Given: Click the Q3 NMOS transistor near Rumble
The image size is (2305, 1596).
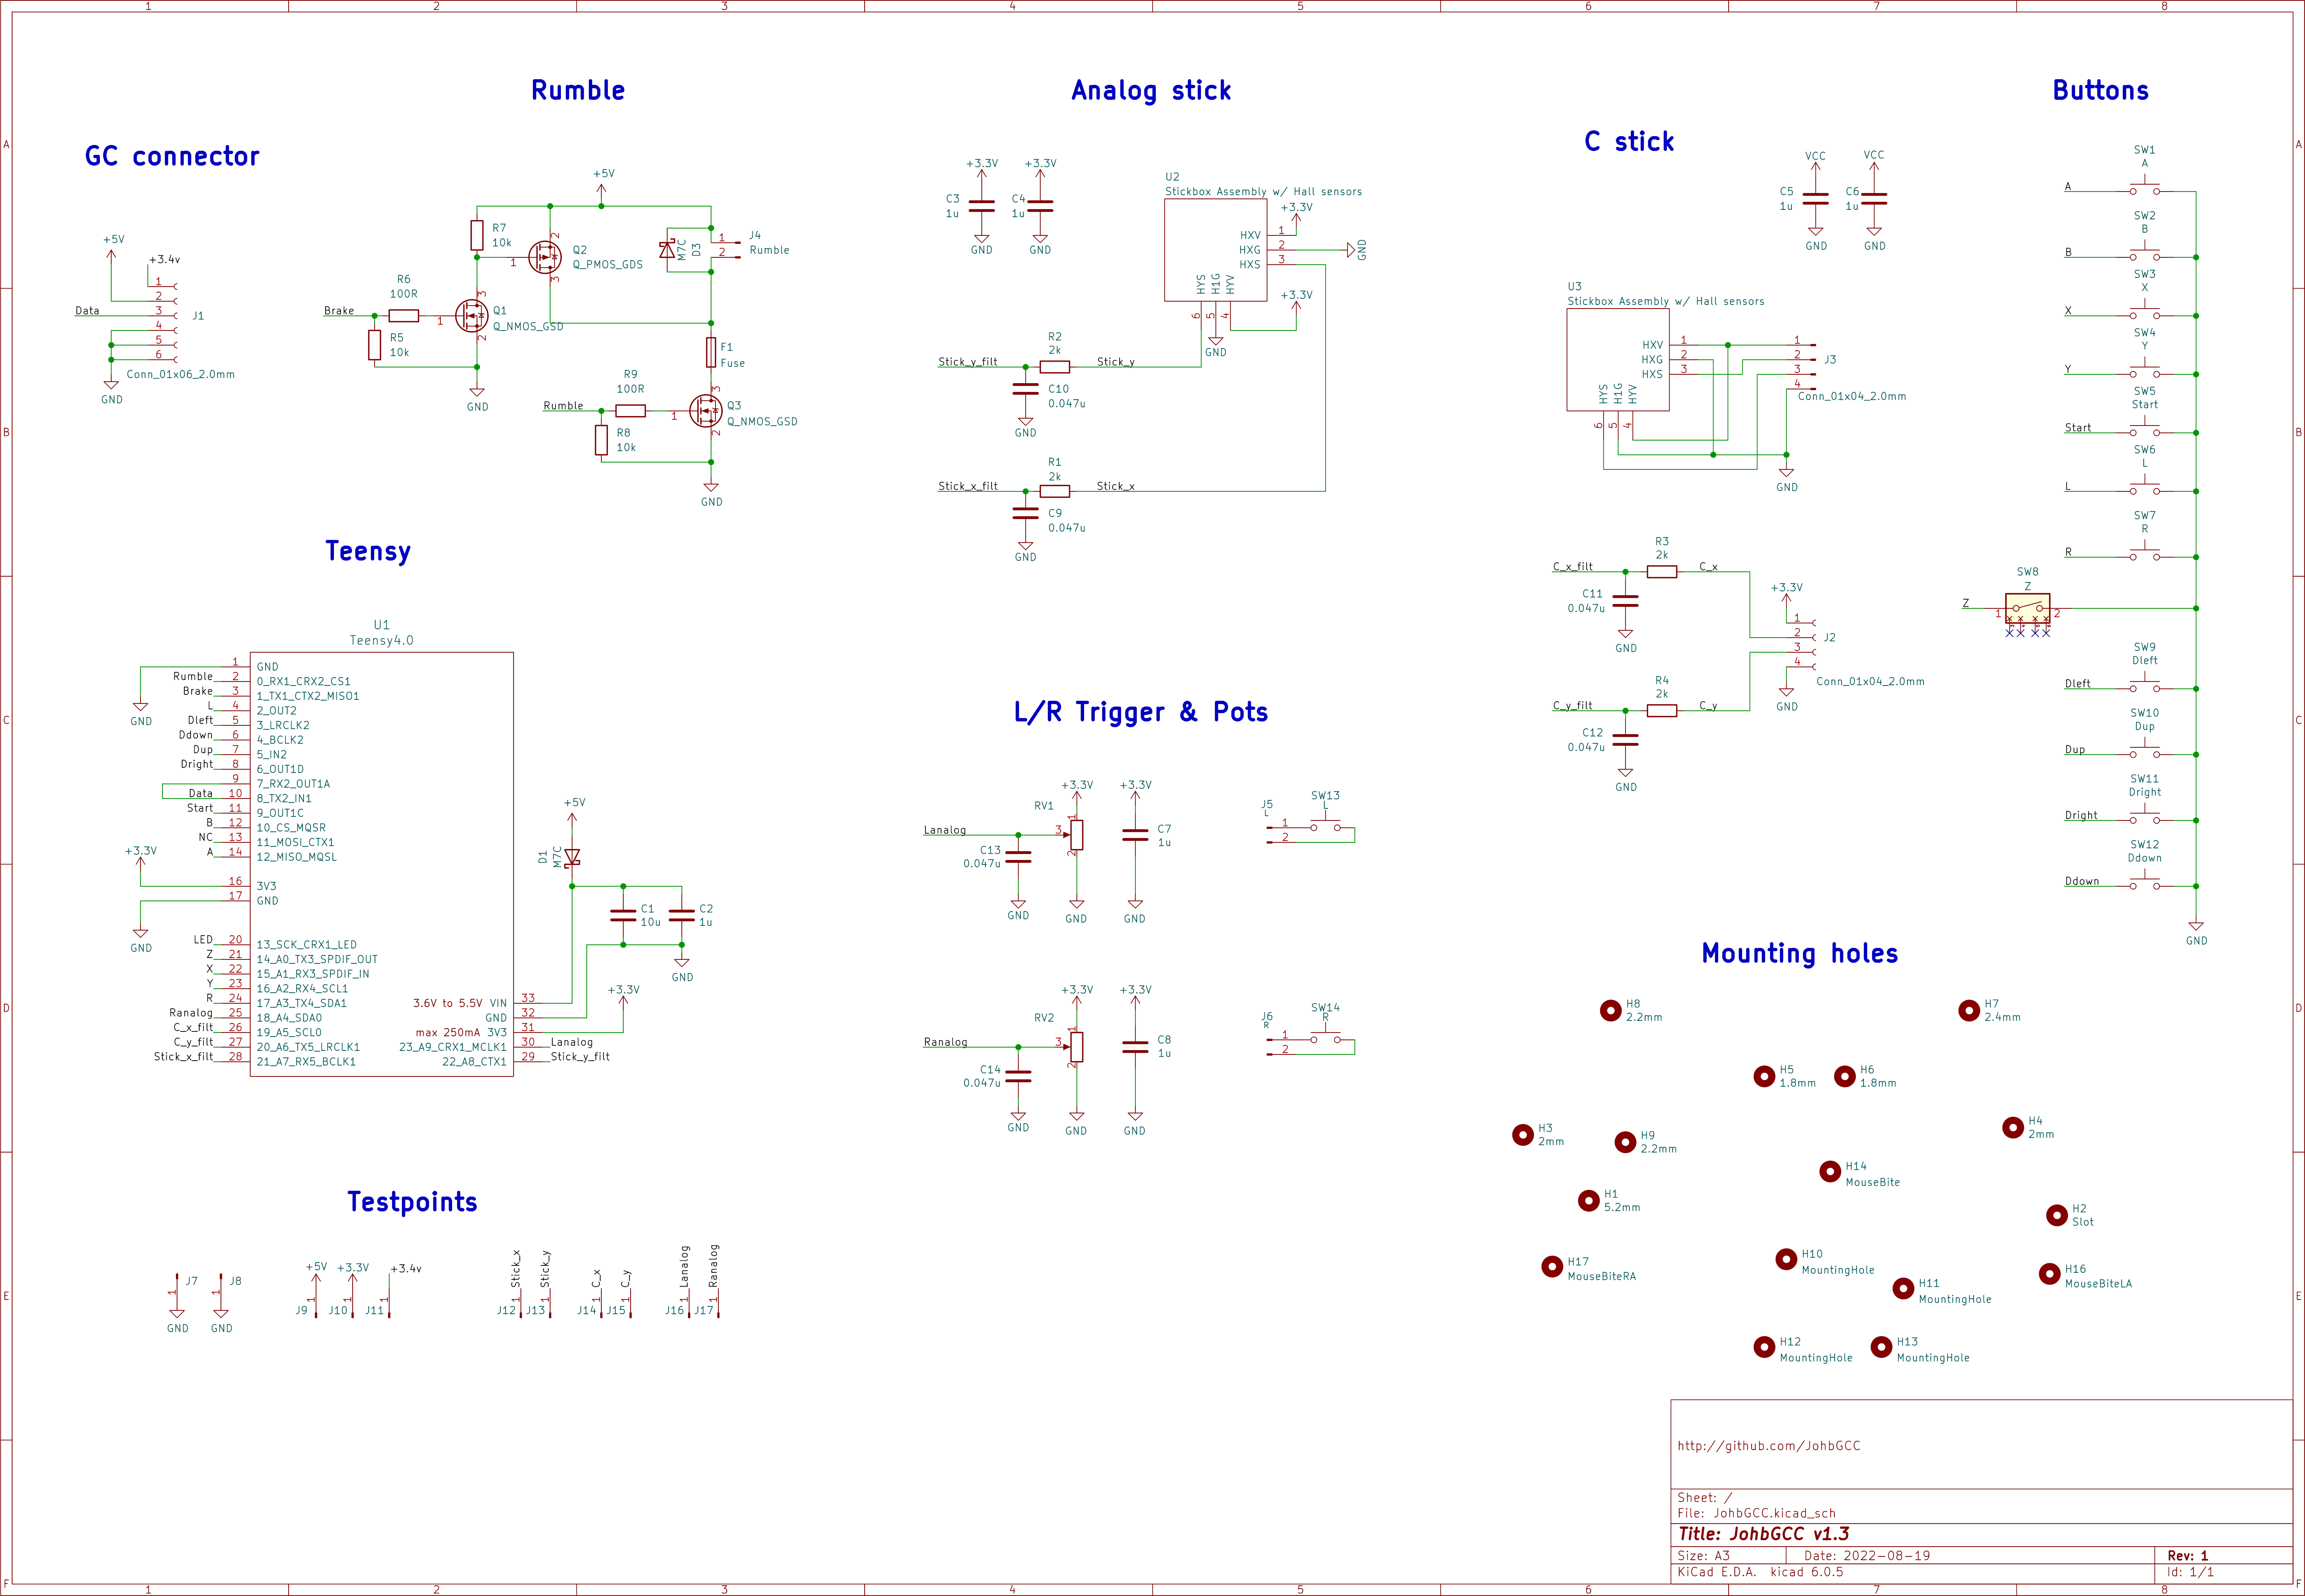Looking at the screenshot, I should pyautogui.click(x=706, y=411).
